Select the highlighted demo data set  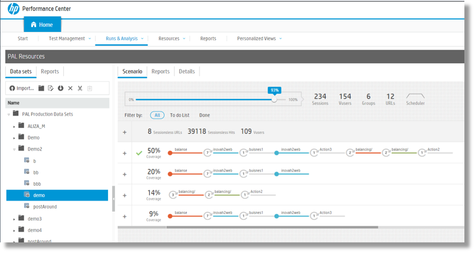(x=57, y=195)
